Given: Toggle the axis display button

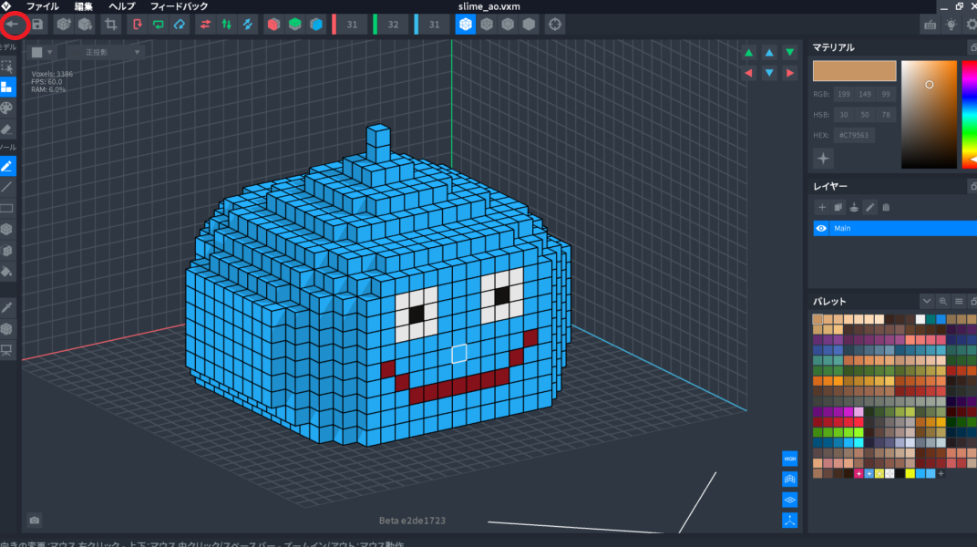Looking at the screenshot, I should 789,521.
